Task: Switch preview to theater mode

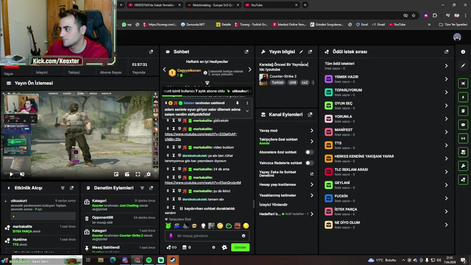Action: coord(127,174)
